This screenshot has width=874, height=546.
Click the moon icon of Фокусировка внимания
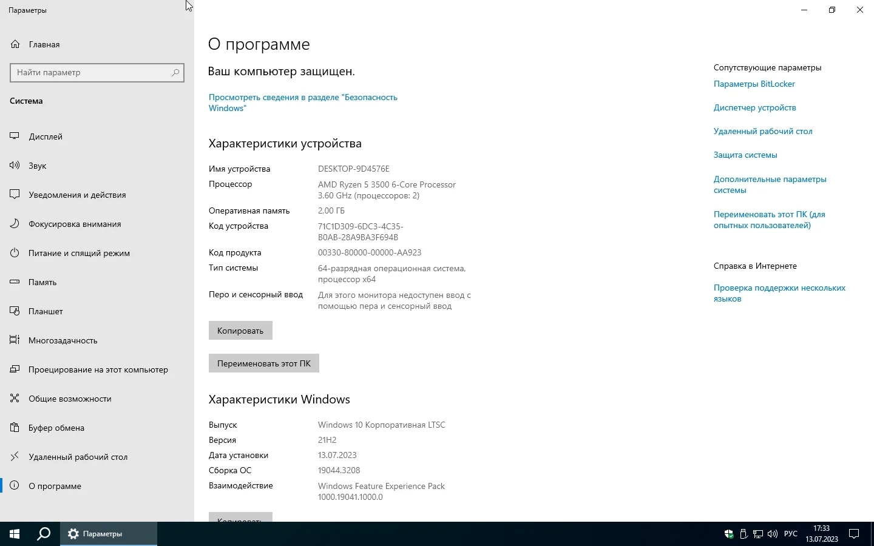click(x=15, y=224)
